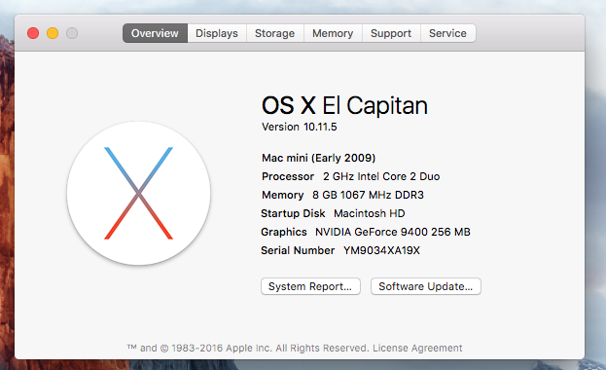
Task: Click the greyed-out zoom window button
Action: coord(72,33)
